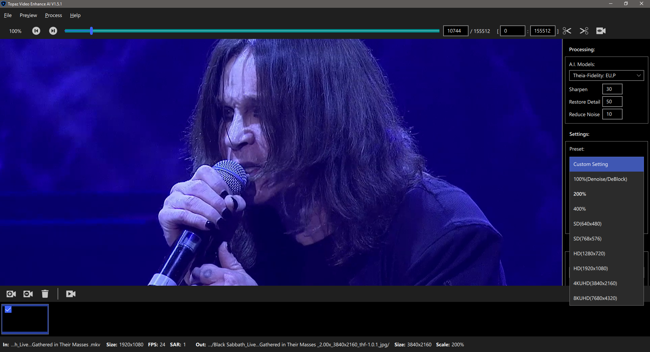Click the previous frame button
The image size is (650, 352).
point(36,31)
